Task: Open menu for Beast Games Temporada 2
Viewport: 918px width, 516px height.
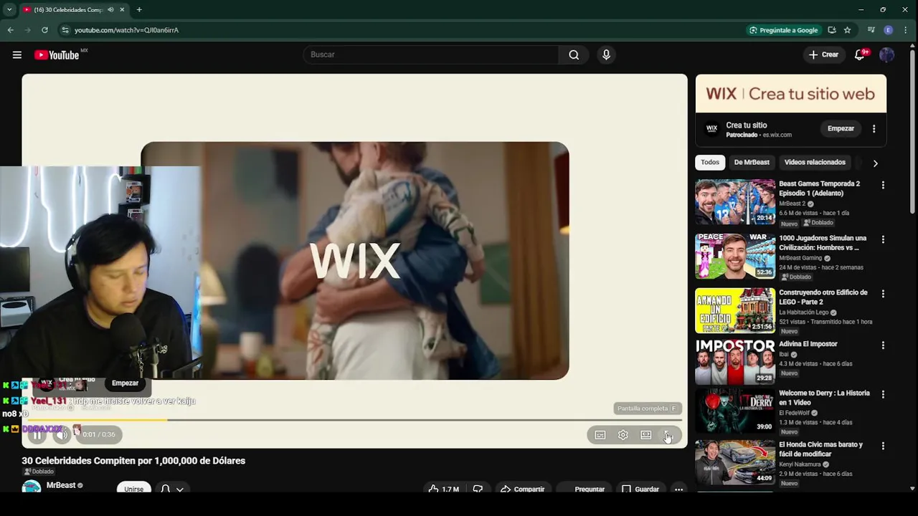Action: coord(883,185)
